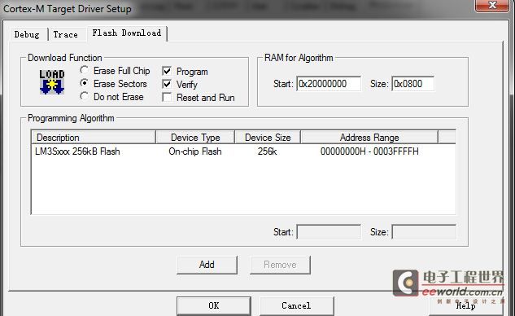515x316 pixels.
Task: Select the Do not Erase option
Action: tap(84, 96)
